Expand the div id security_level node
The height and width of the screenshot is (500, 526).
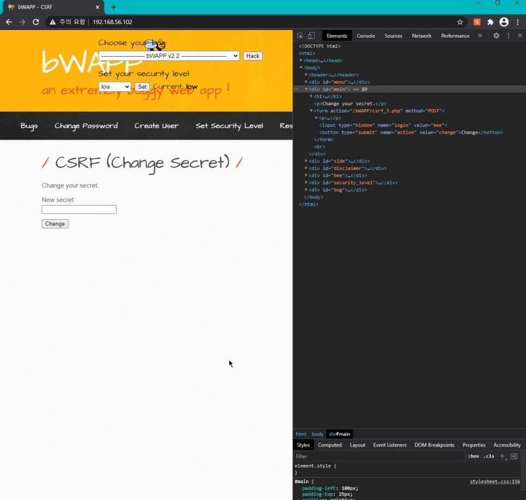[x=306, y=183]
